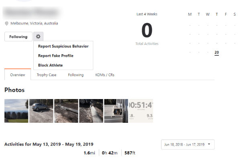
Task: Click the location pin icon
Action: (7, 23)
